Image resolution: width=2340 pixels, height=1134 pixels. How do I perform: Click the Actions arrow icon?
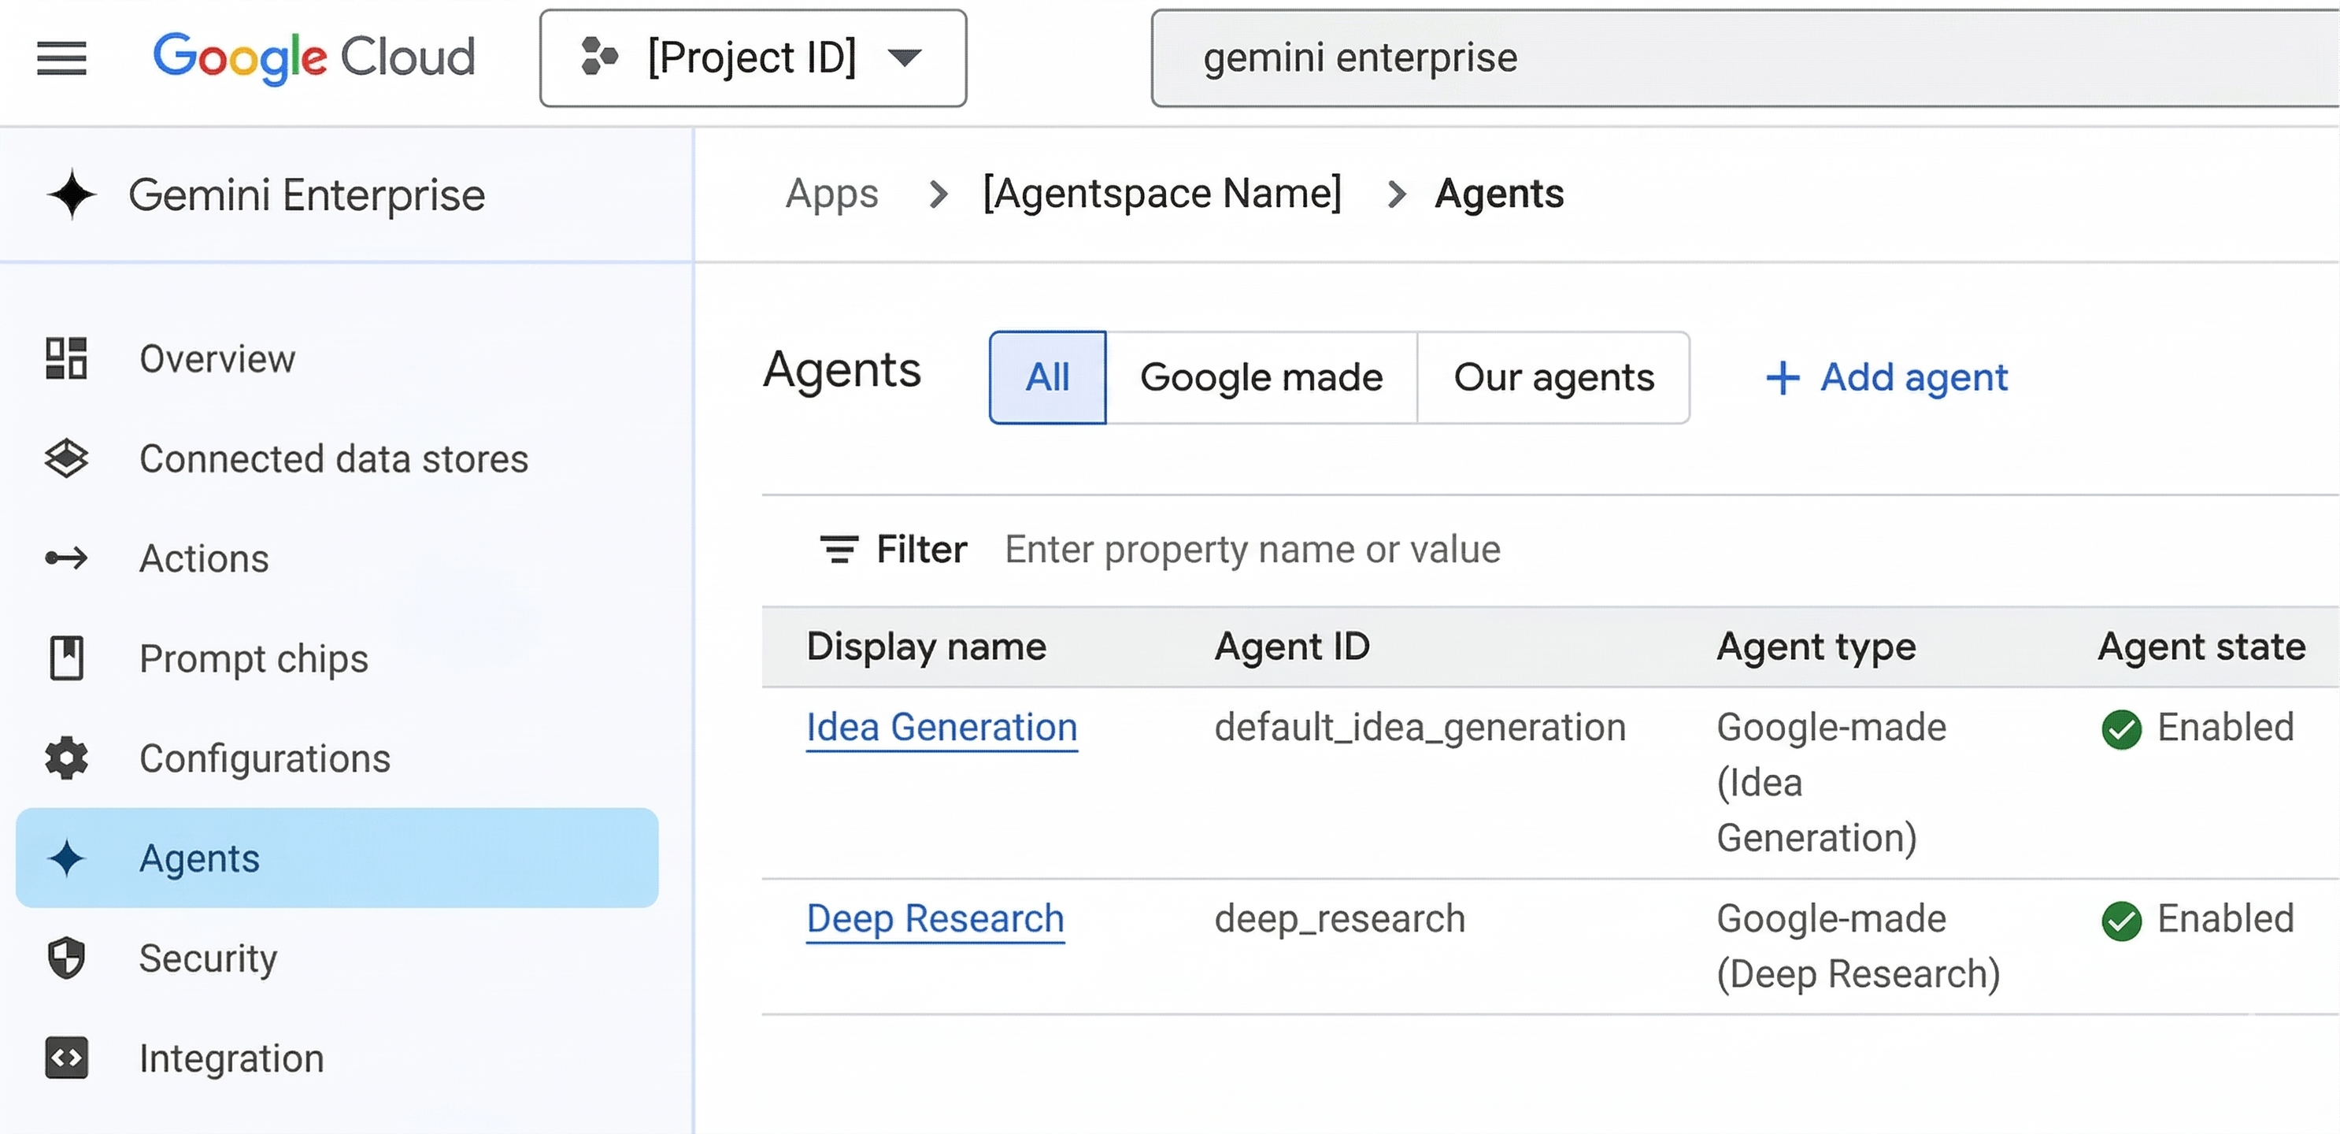[x=66, y=558]
